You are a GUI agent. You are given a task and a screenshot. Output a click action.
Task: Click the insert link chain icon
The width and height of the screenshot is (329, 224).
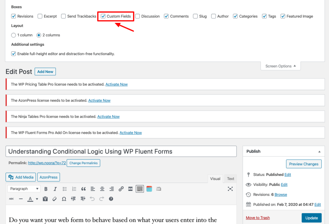121,189
